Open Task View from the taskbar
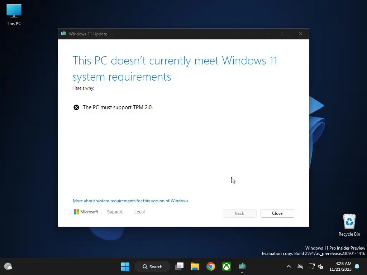The height and width of the screenshot is (275, 367). (179, 266)
